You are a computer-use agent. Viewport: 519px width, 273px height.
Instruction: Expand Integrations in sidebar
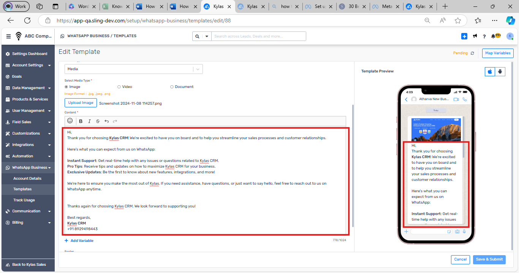point(28,145)
